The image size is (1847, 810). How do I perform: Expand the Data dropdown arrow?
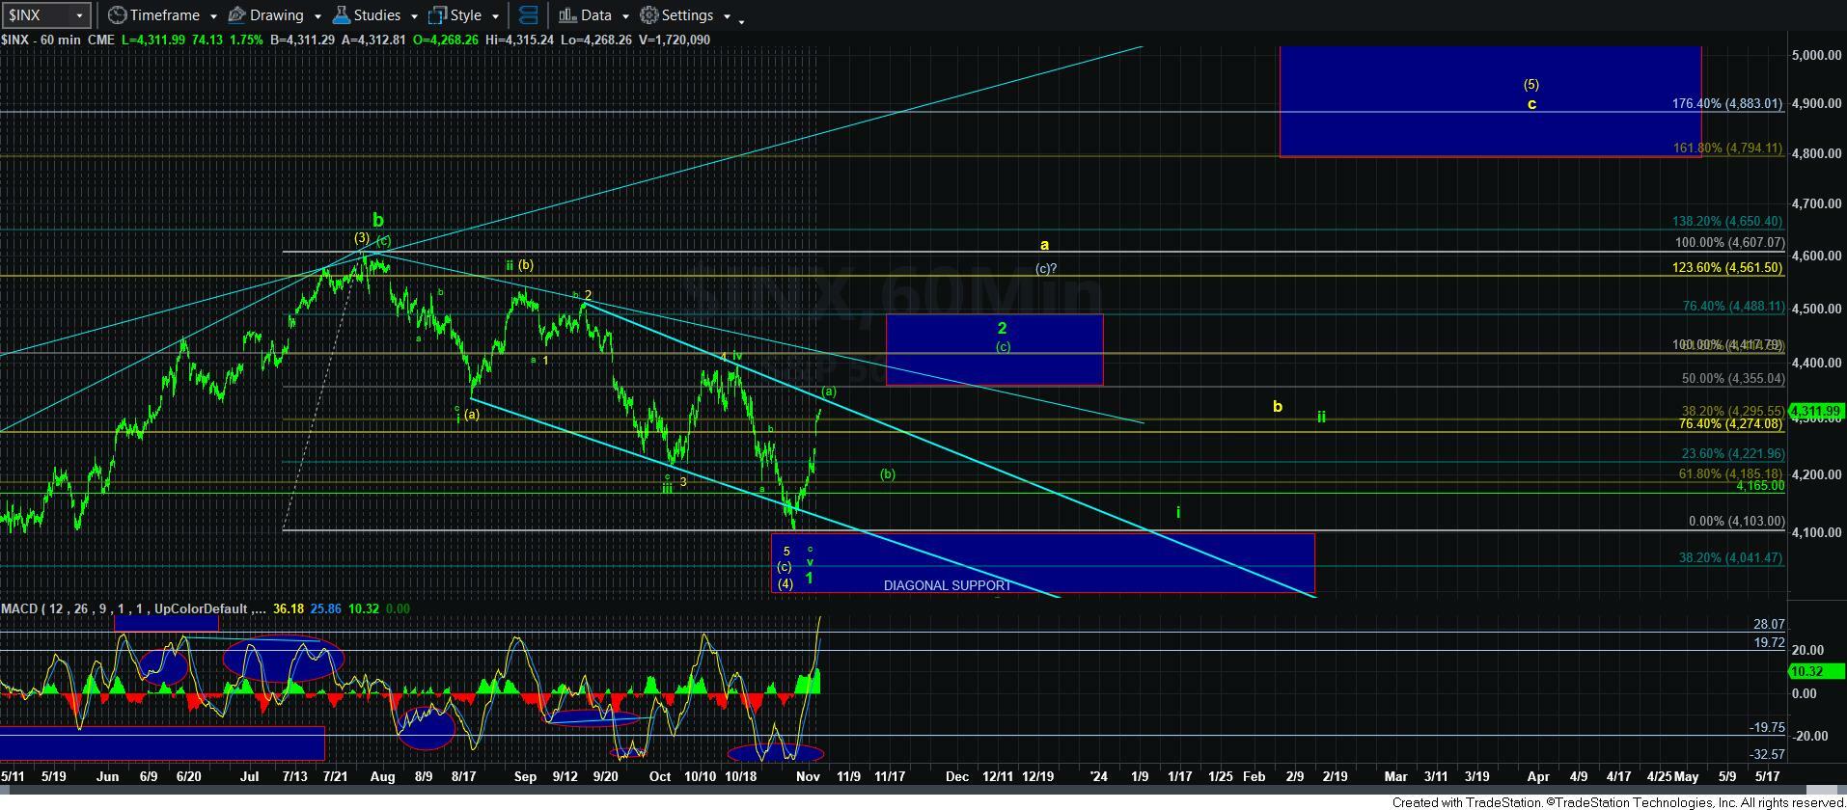(625, 16)
